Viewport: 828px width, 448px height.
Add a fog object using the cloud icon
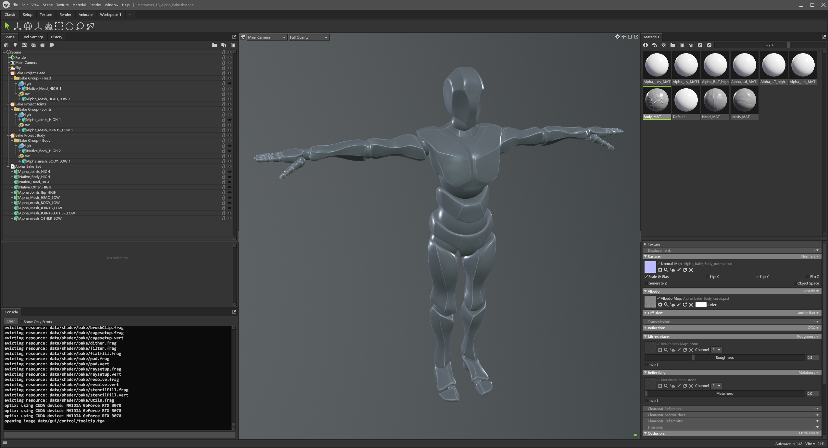[33, 45]
